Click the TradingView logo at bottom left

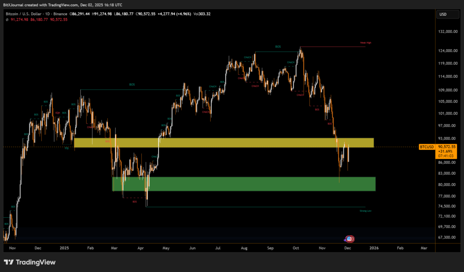coord(29,262)
